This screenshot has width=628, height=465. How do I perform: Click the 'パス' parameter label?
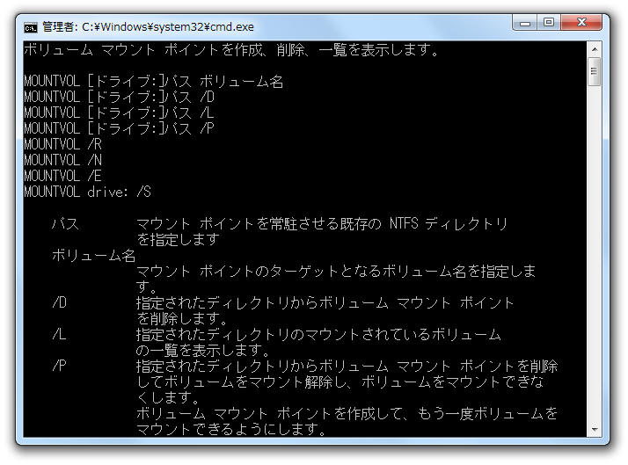click(65, 223)
